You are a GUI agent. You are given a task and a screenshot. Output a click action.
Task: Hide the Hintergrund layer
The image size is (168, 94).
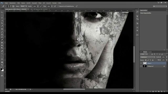141,66
